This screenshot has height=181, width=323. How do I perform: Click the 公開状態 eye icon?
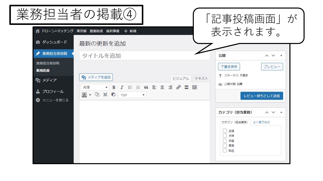[220, 84]
